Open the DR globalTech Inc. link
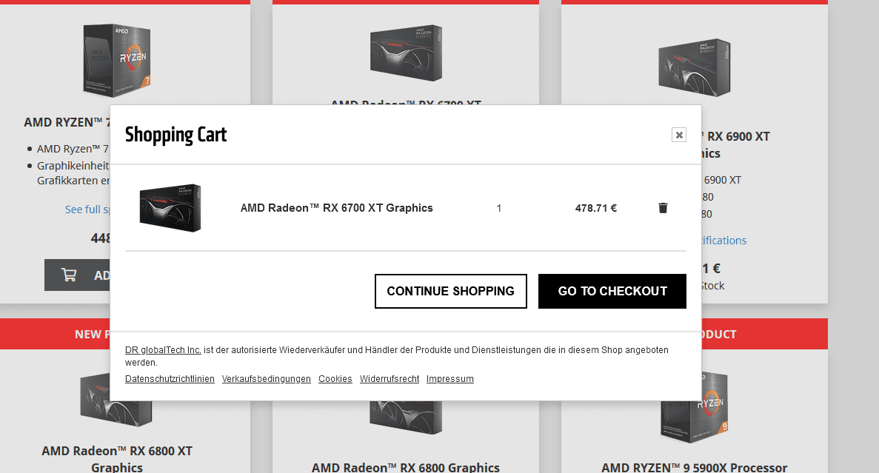This screenshot has height=473, width=879. click(163, 349)
